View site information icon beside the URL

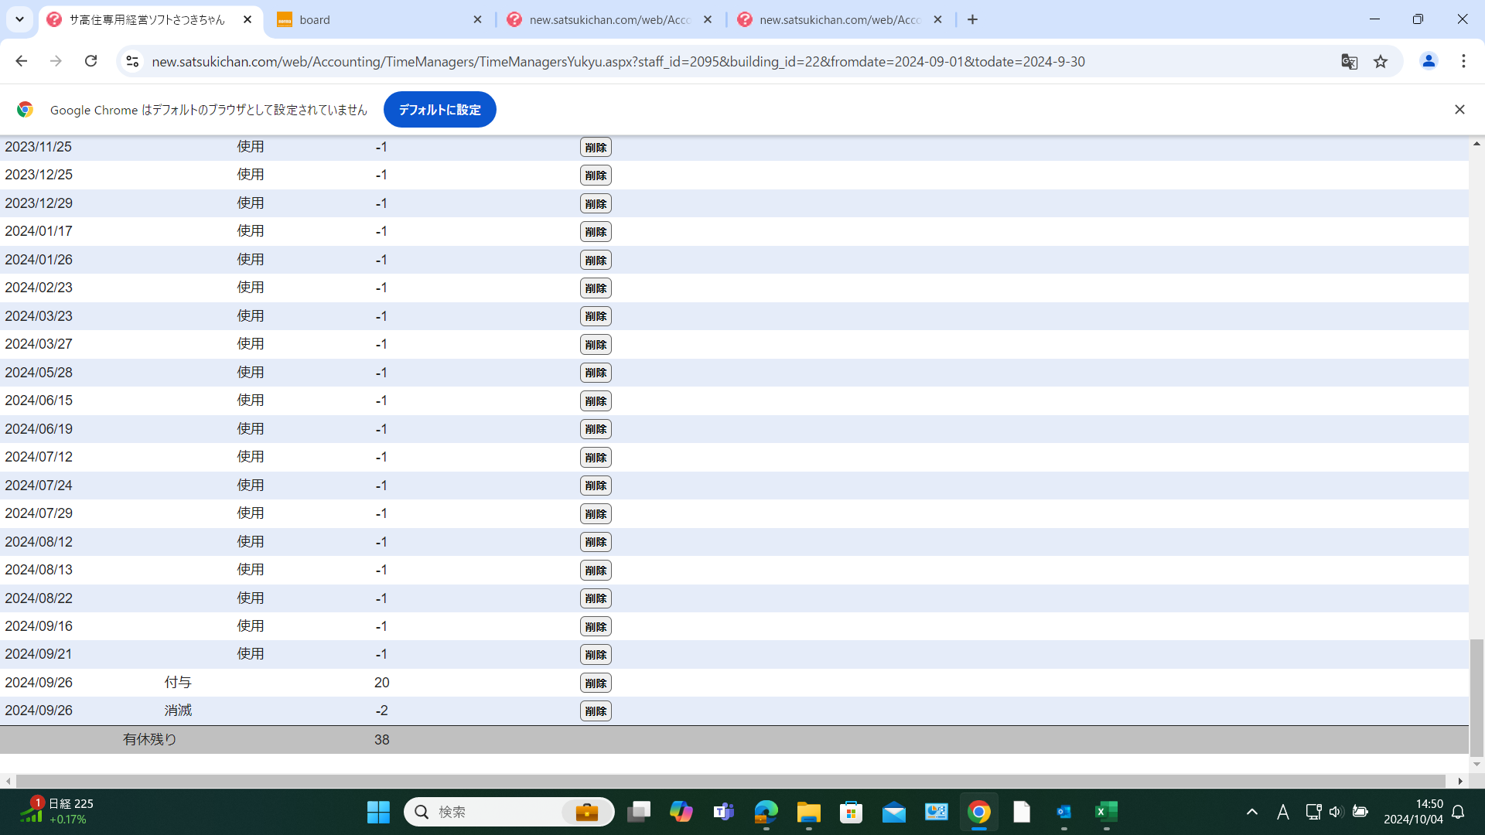132,61
